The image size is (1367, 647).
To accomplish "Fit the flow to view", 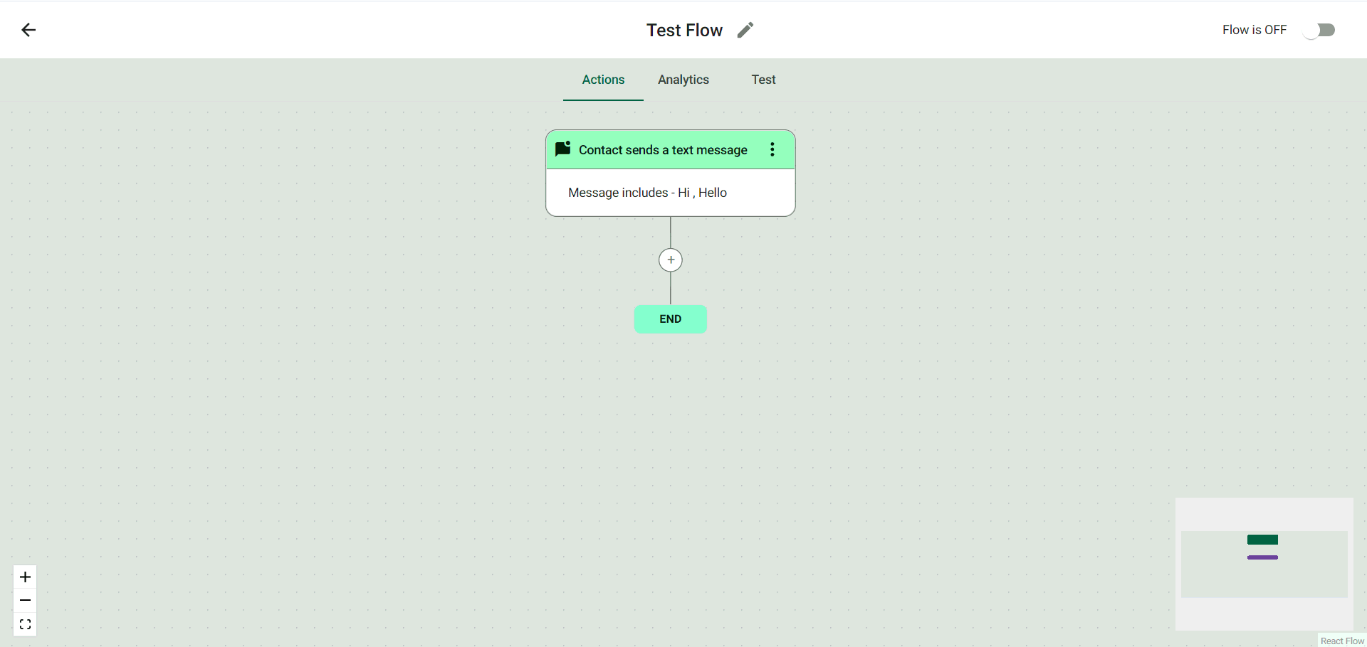I will tap(25, 624).
